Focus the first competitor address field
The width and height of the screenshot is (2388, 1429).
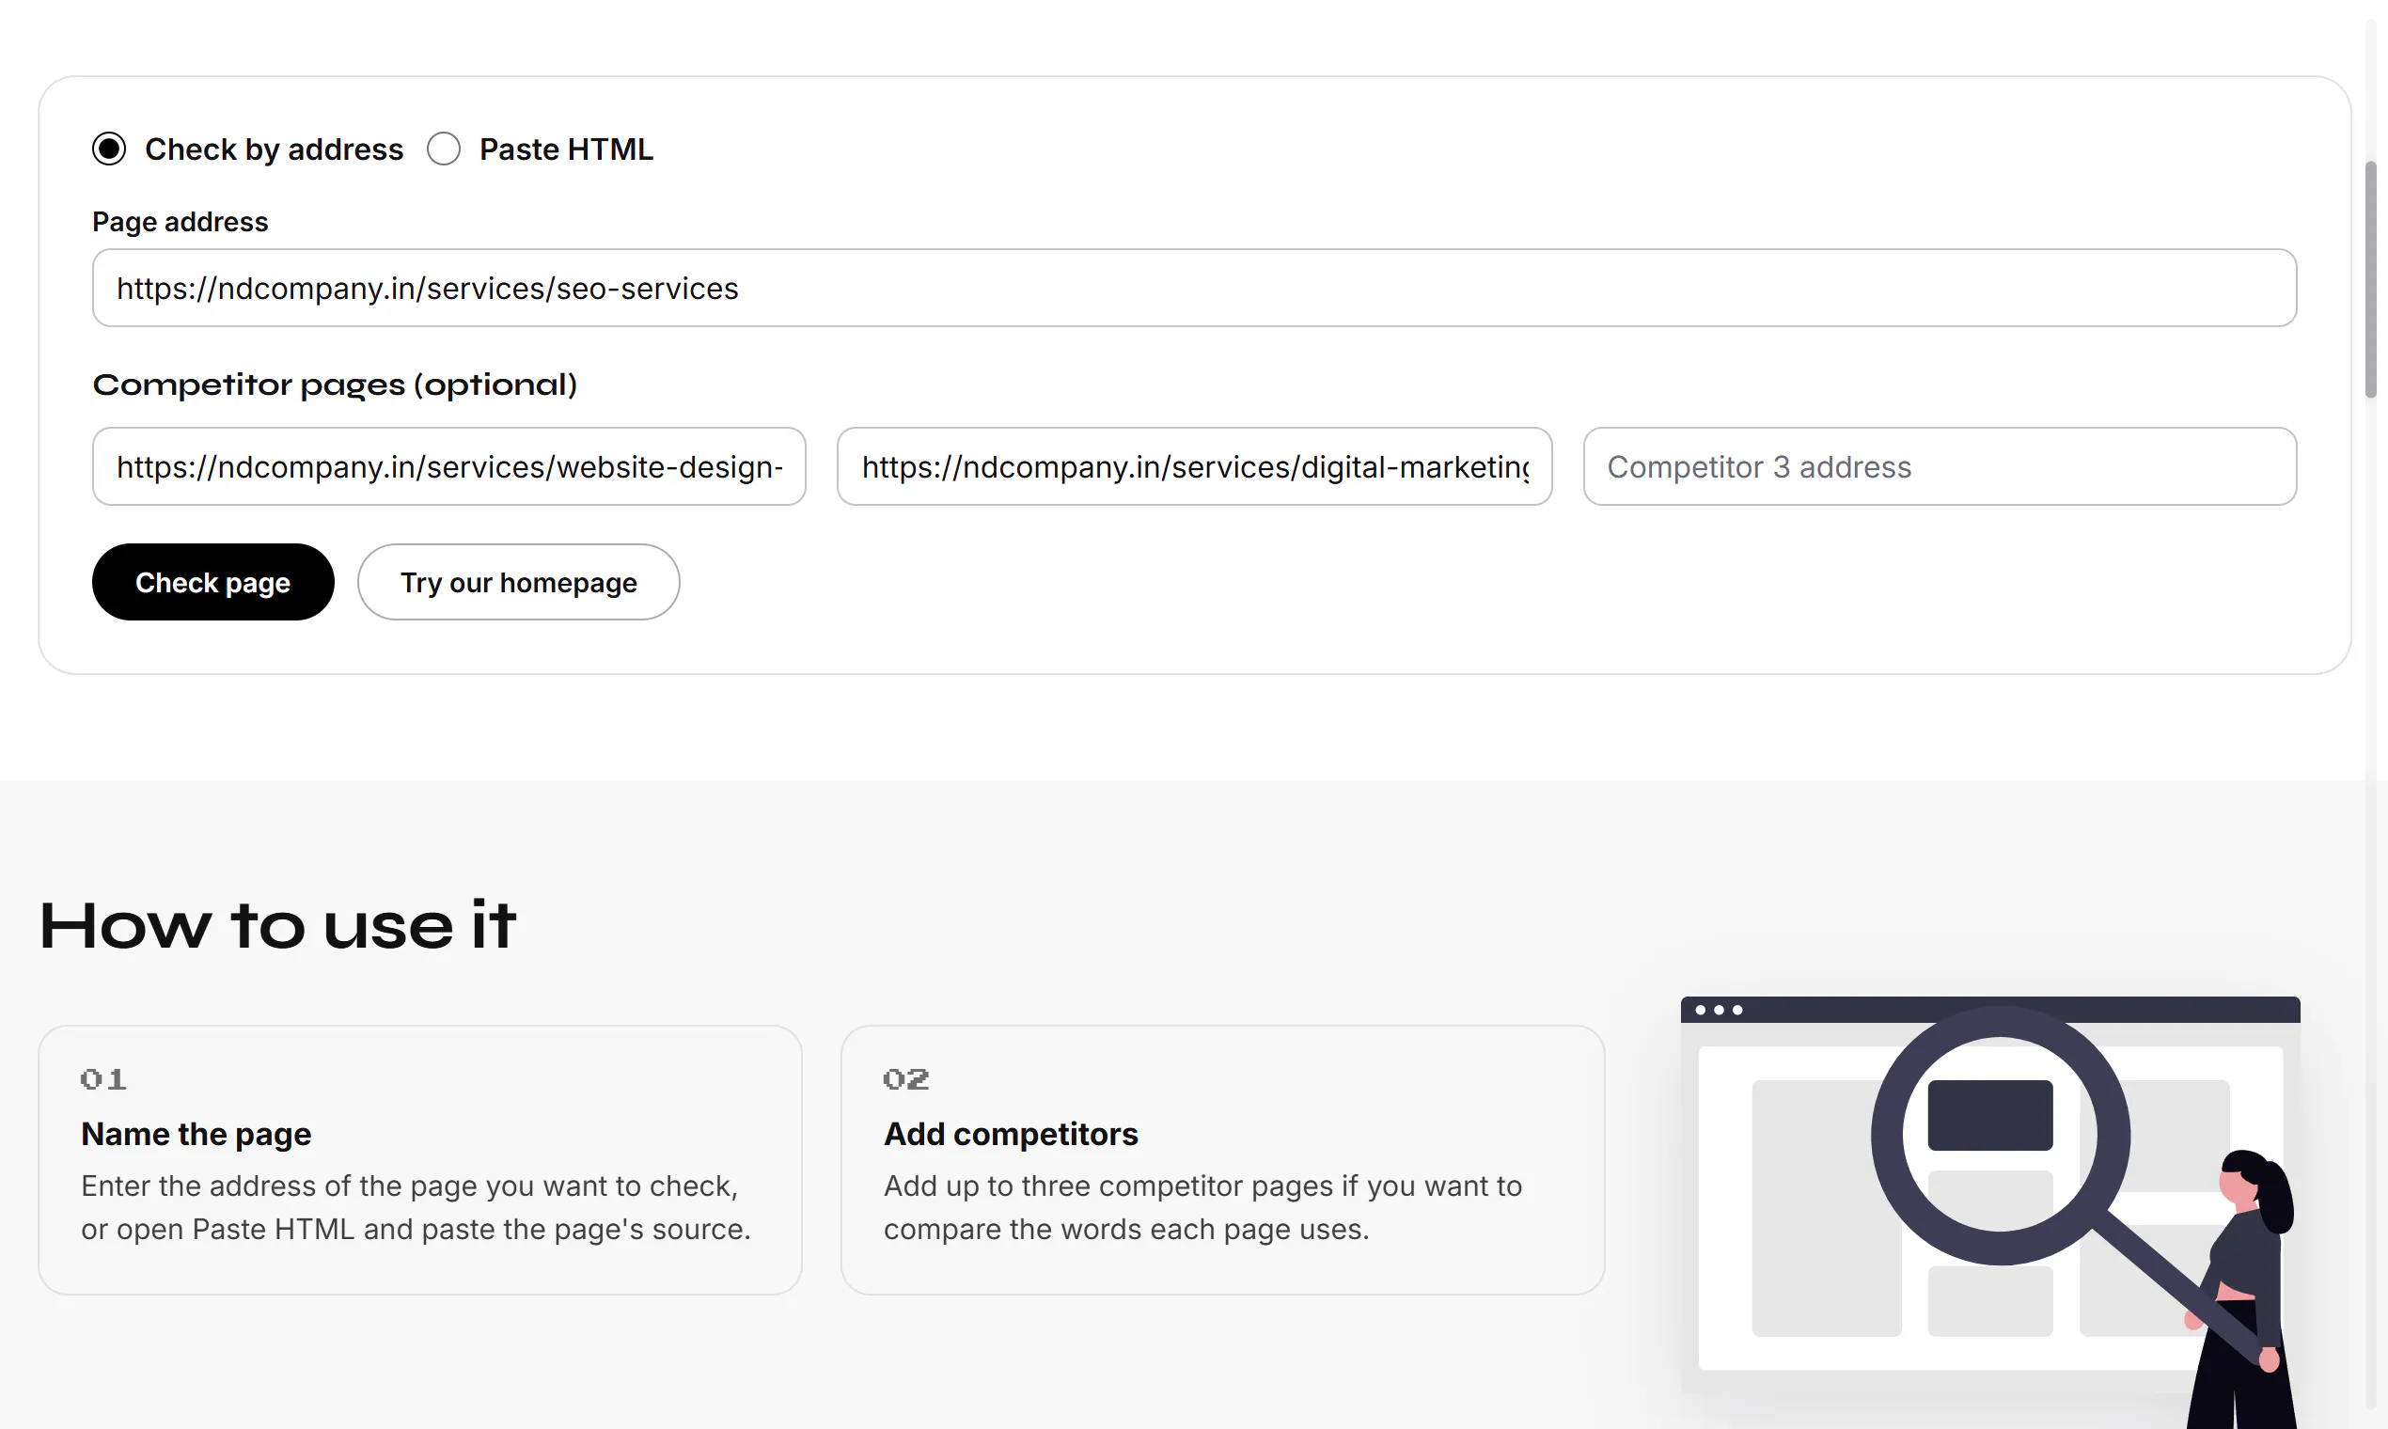tap(448, 466)
